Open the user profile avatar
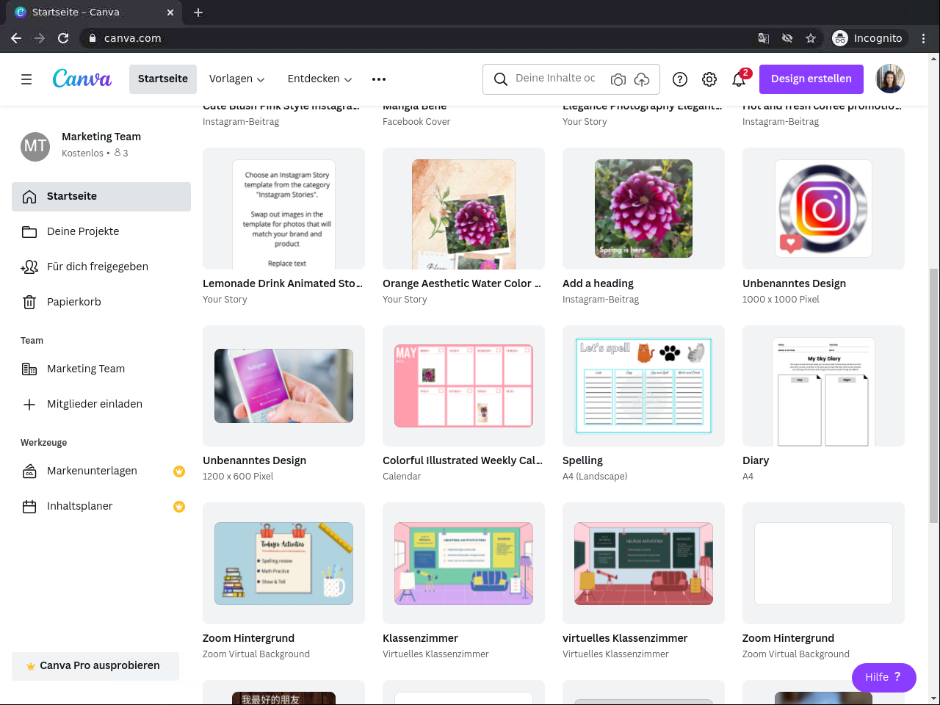 (890, 79)
